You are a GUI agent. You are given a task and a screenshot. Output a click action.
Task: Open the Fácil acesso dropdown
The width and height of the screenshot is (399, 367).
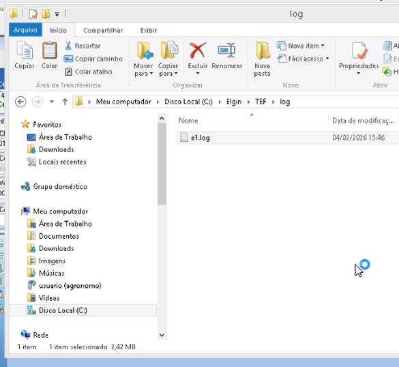(x=303, y=59)
